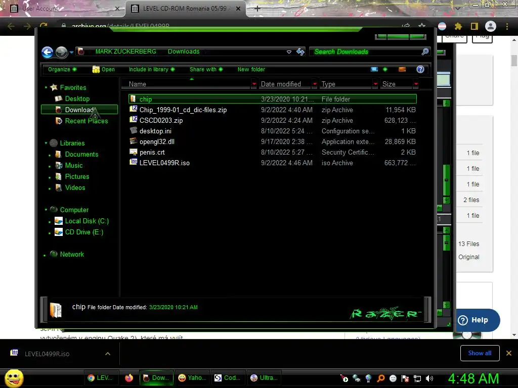Click the Open toolbar button
The width and height of the screenshot is (518, 388).
(x=103, y=69)
